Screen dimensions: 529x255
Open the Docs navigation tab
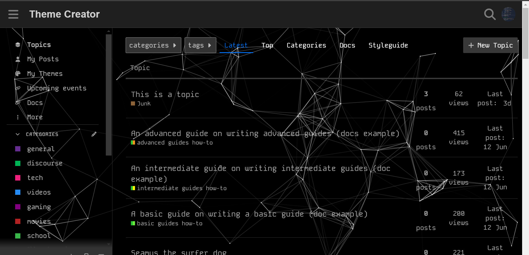click(347, 45)
